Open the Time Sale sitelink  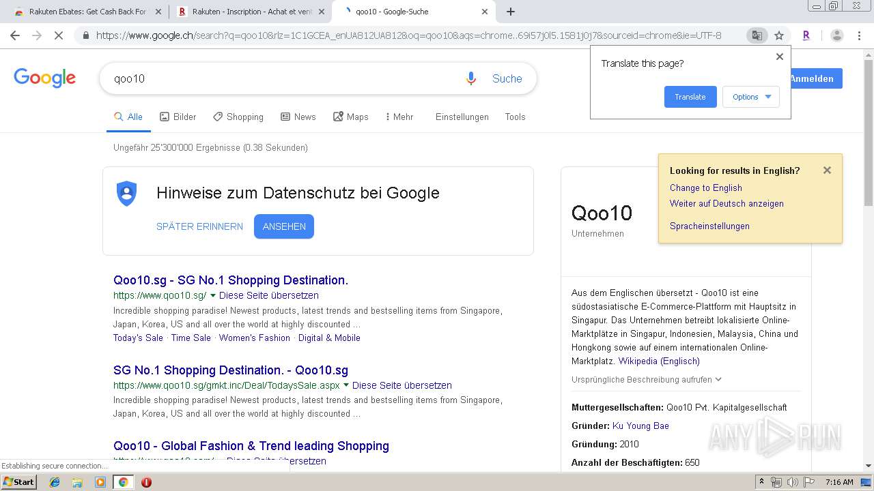tap(191, 338)
